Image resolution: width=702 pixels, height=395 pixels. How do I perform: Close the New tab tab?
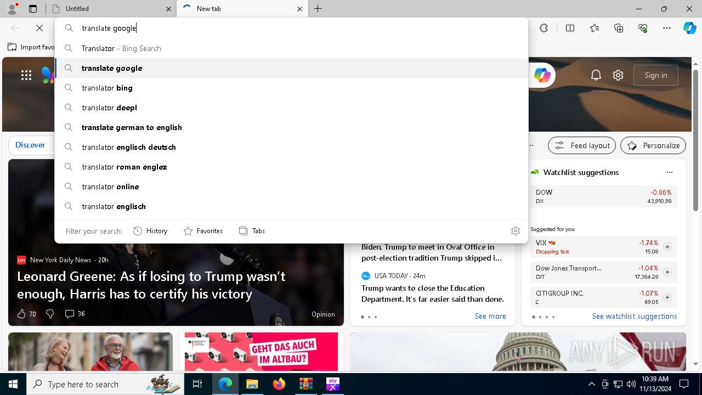[299, 9]
